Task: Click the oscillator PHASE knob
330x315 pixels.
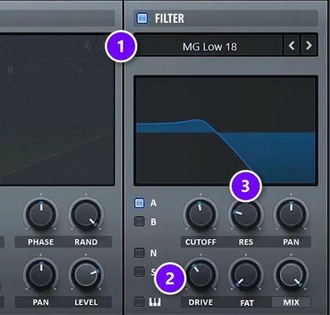Action: (x=41, y=215)
